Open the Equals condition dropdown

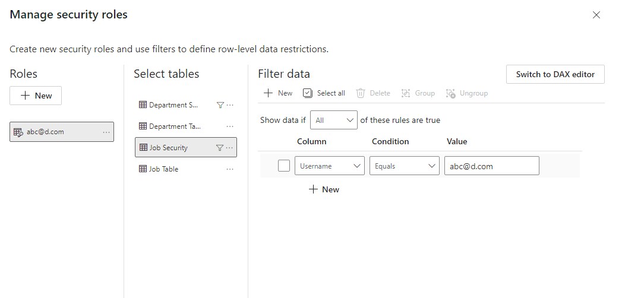[x=404, y=166]
